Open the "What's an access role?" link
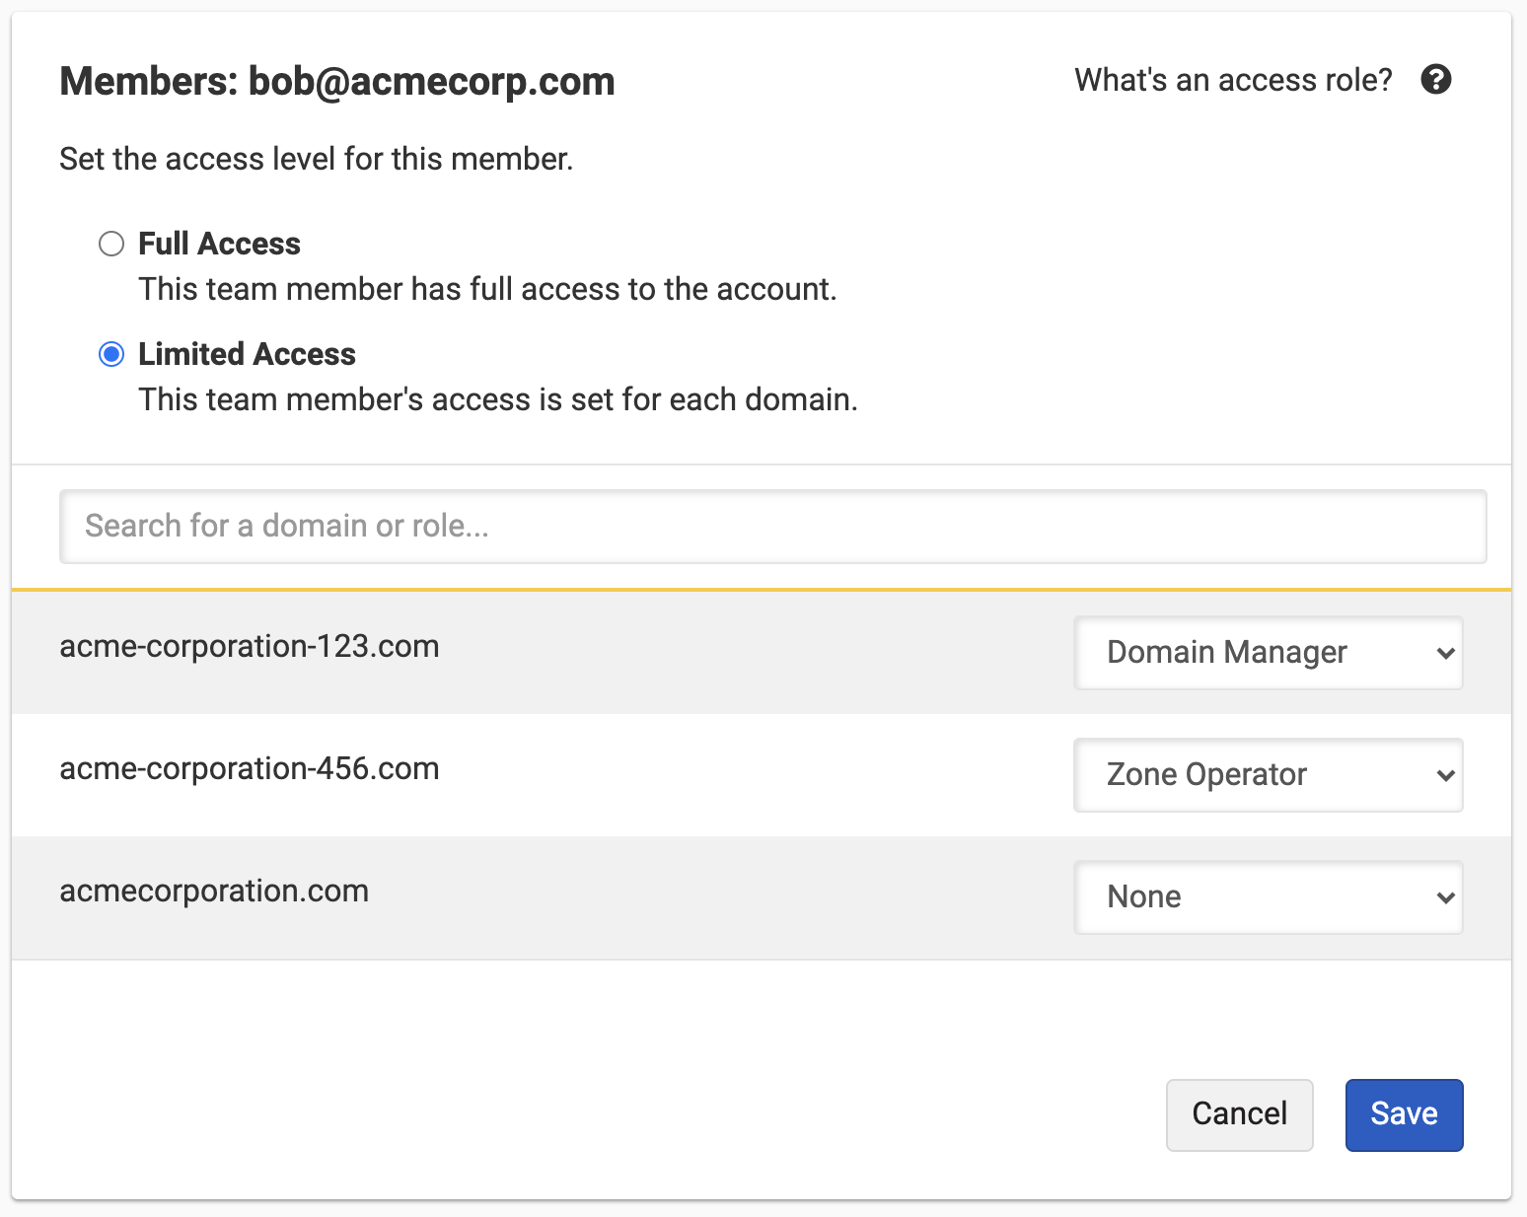This screenshot has width=1527, height=1217. (x=1232, y=80)
